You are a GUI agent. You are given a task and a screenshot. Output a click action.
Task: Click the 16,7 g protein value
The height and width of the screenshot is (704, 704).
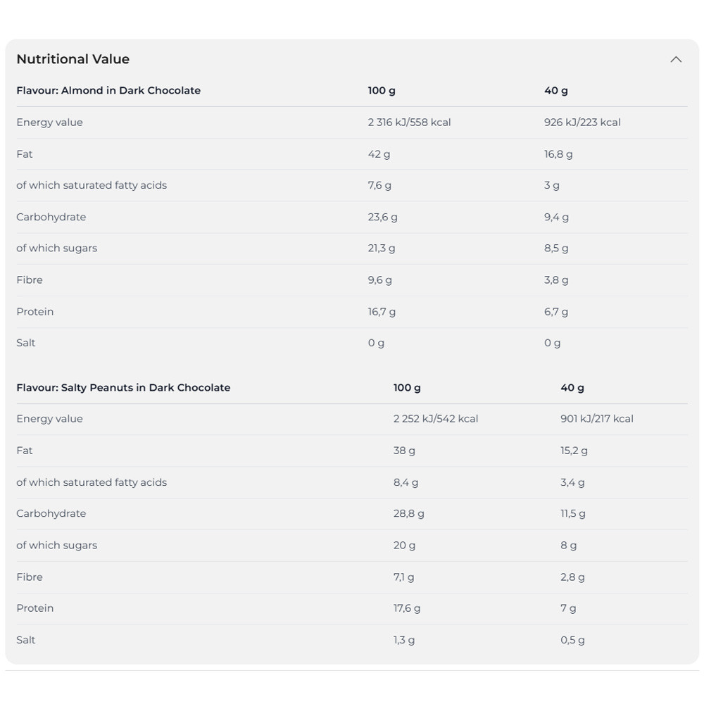(382, 311)
